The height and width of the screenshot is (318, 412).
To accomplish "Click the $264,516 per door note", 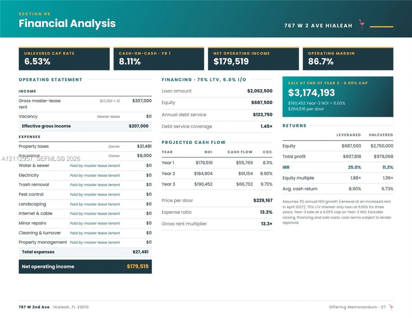I will point(306,109).
